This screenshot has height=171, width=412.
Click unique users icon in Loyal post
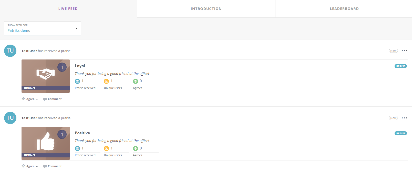pos(106,81)
